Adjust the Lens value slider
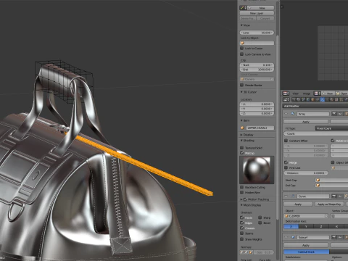Viewport: 348px width, 261px height. [257, 33]
